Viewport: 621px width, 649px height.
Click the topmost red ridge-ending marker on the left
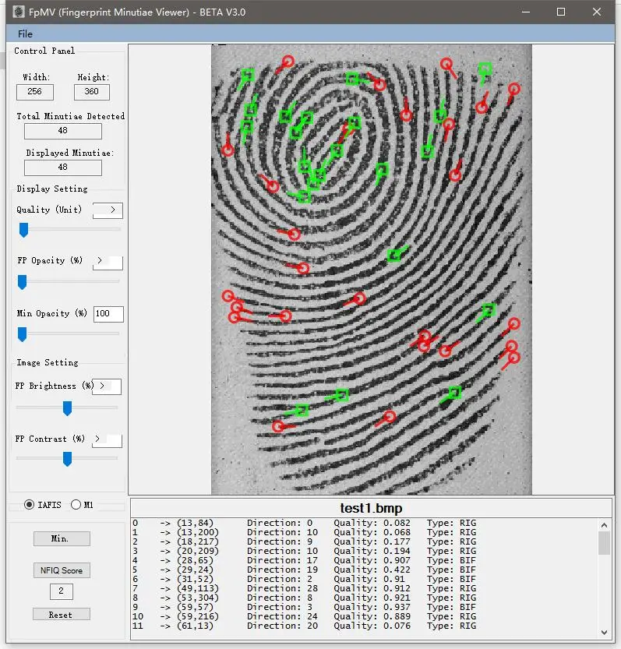point(288,62)
